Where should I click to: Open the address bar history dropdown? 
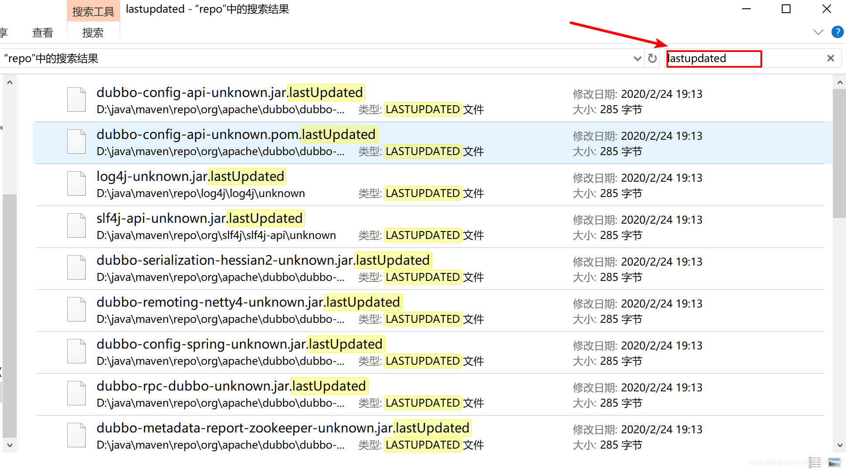(x=637, y=59)
